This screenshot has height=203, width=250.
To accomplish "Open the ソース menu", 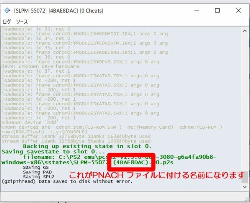I will click(22, 22).
